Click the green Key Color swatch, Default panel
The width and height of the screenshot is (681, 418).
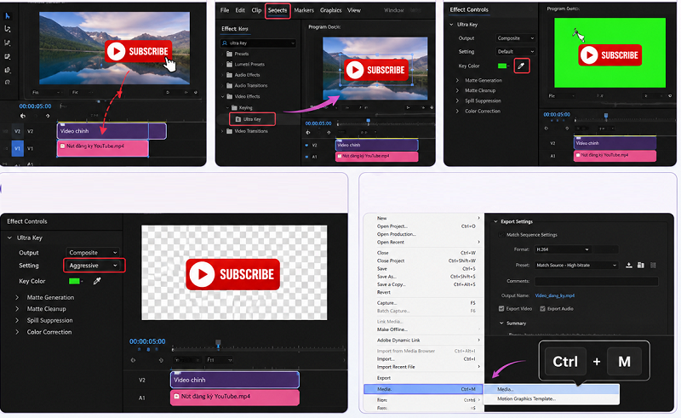[502, 66]
